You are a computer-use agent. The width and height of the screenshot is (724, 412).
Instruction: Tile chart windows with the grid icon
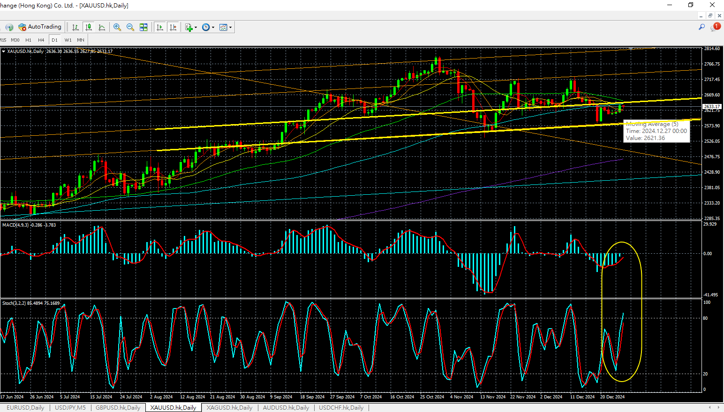click(143, 27)
